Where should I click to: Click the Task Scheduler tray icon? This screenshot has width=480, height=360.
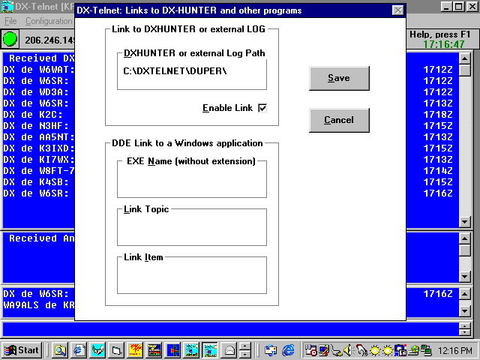point(310,350)
